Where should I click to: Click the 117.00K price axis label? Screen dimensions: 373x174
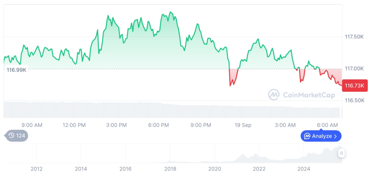(x=354, y=69)
